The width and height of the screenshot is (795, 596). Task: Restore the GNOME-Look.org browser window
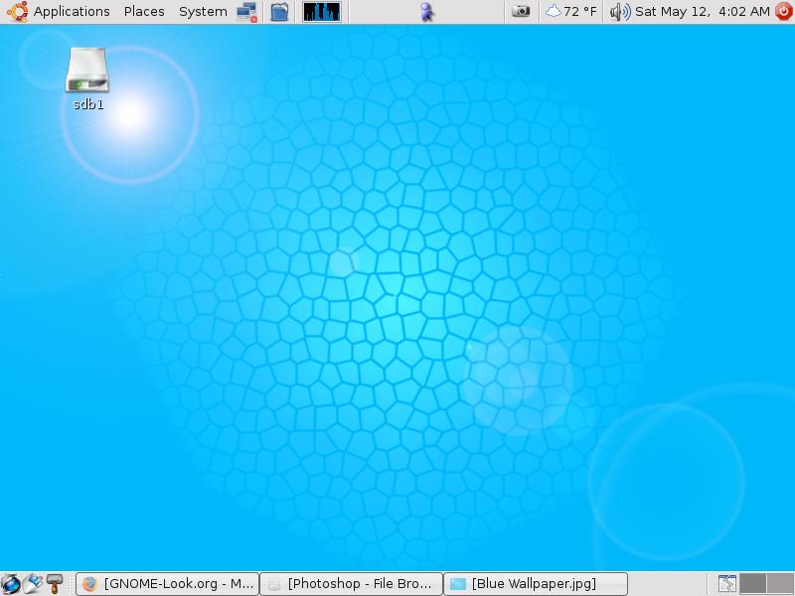167,584
